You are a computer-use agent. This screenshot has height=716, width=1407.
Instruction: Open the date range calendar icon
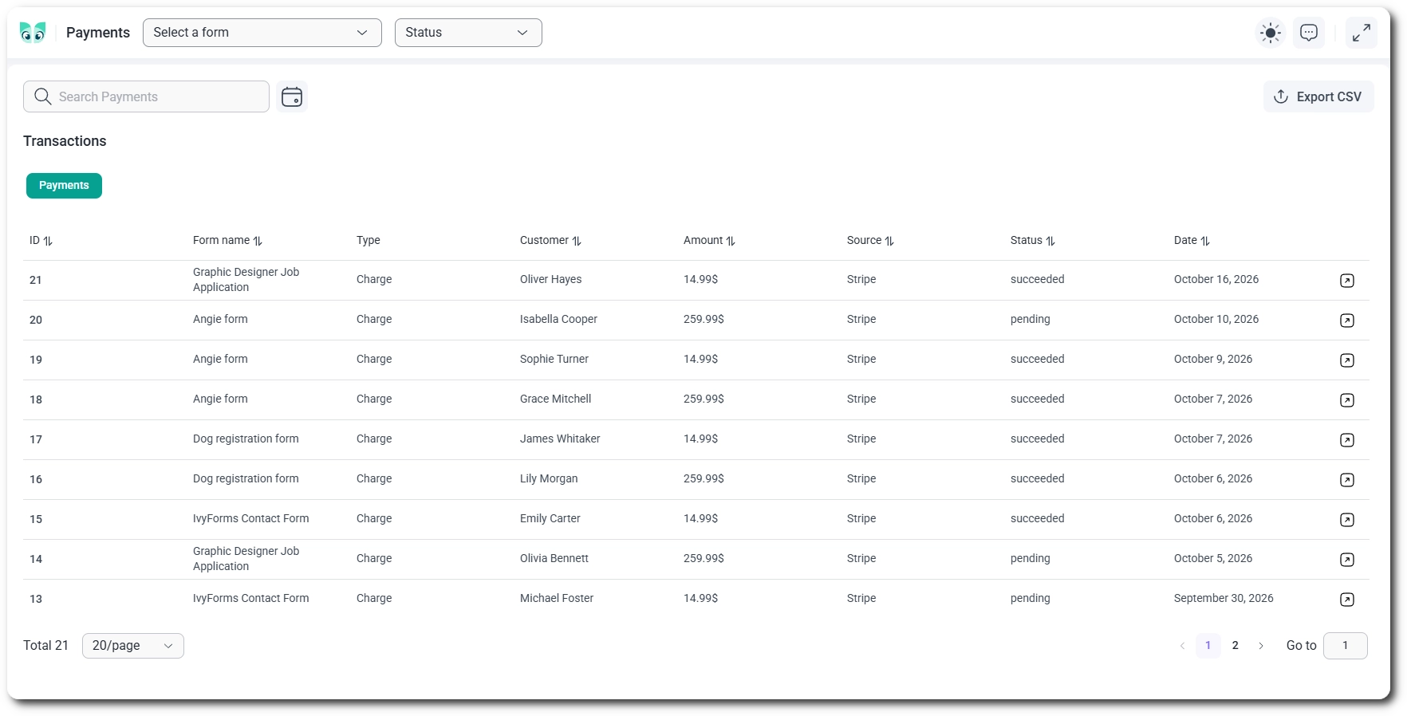coord(292,96)
